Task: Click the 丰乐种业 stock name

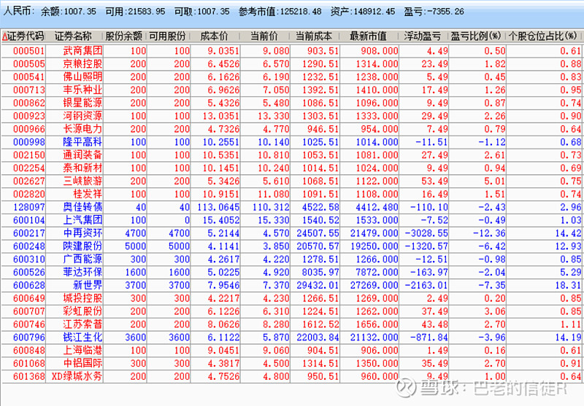Action: (82, 90)
